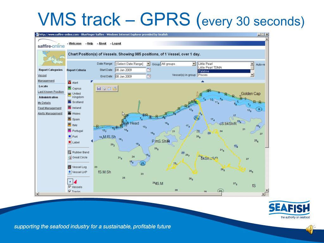This screenshot has height=243, width=324.
Task: Click the Golden Cap map label
Action: click(251, 94)
